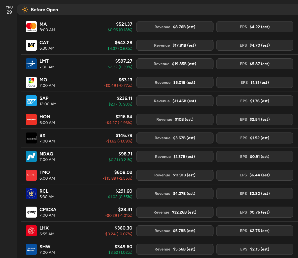Click the SHW ticker symbol
298x258 pixels.
point(45,247)
